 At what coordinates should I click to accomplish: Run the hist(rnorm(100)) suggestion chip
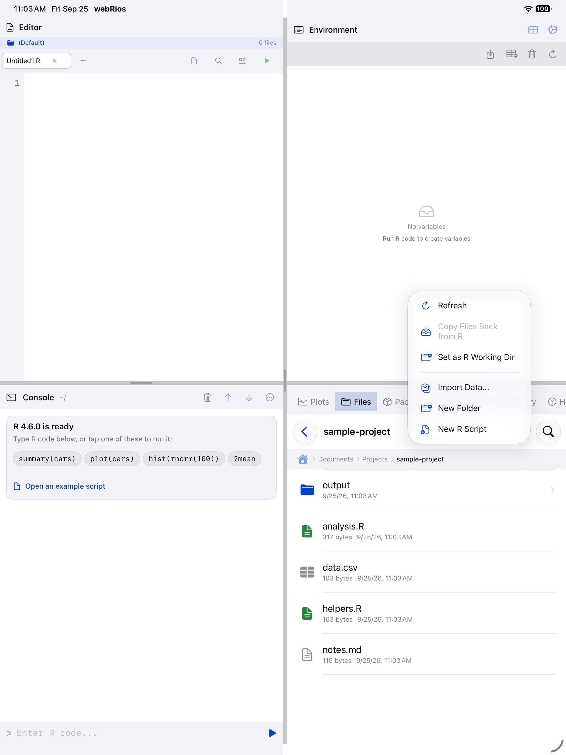pos(183,459)
